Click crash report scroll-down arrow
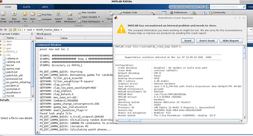 coord(244,117)
